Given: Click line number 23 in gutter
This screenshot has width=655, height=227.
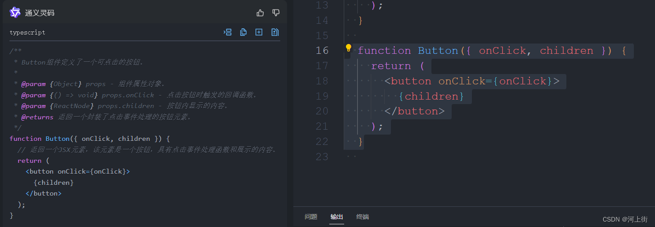Looking at the screenshot, I should click(x=322, y=157).
